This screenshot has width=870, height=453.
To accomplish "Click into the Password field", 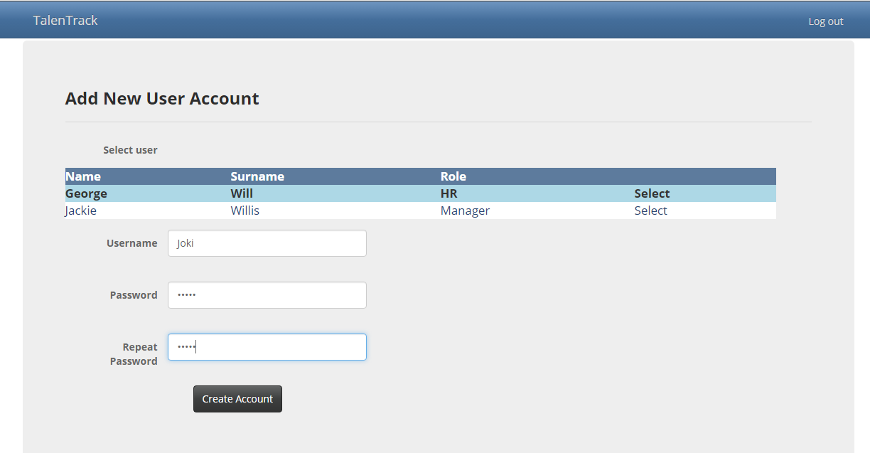I will (x=267, y=295).
